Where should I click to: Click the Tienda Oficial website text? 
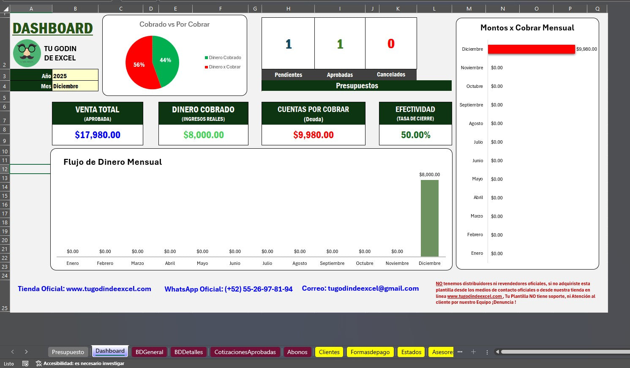tap(85, 289)
